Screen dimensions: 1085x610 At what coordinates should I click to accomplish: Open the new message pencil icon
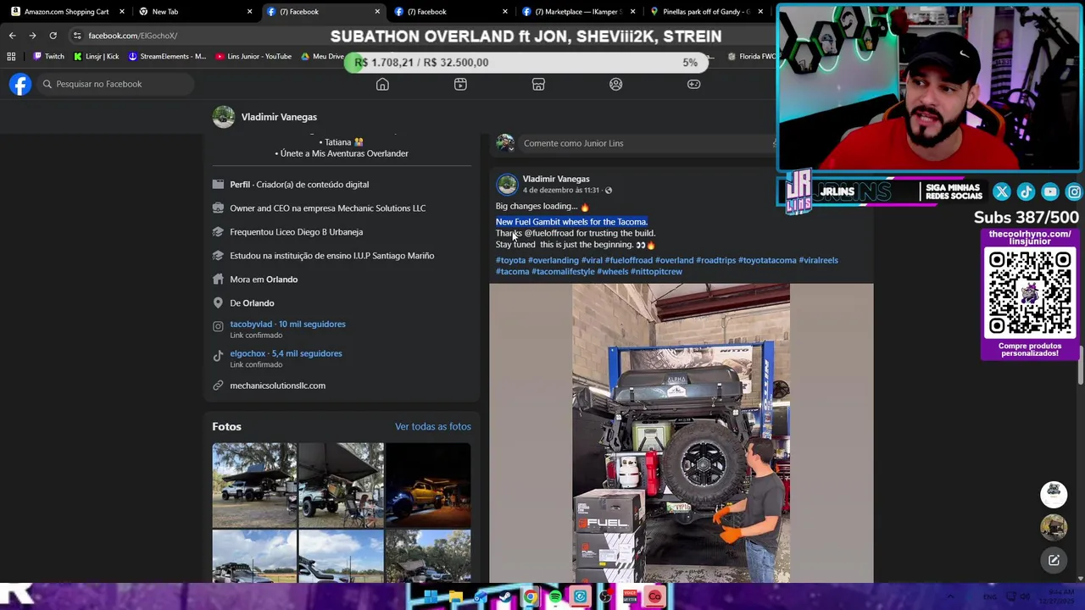1054,560
